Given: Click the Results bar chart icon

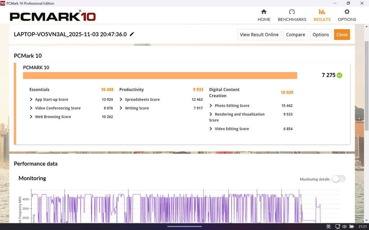Looking at the screenshot, I should click(x=322, y=12).
